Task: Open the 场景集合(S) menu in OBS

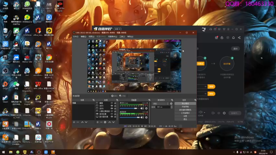Action: click(112, 37)
